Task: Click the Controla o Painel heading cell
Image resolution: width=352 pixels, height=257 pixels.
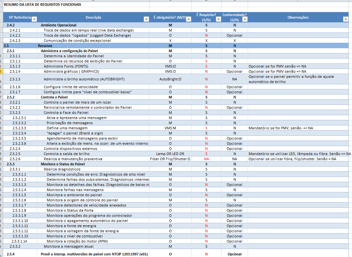Action: point(54,97)
